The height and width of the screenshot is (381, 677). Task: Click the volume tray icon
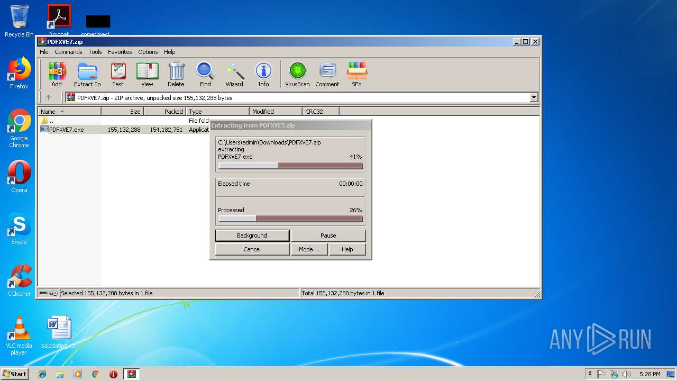[627, 374]
